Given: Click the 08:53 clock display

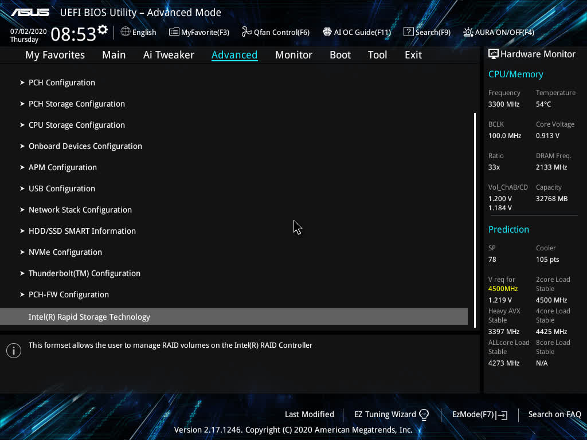Looking at the screenshot, I should pos(73,34).
